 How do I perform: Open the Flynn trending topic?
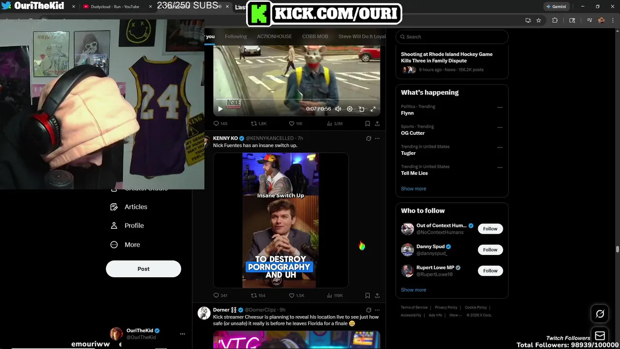[407, 113]
